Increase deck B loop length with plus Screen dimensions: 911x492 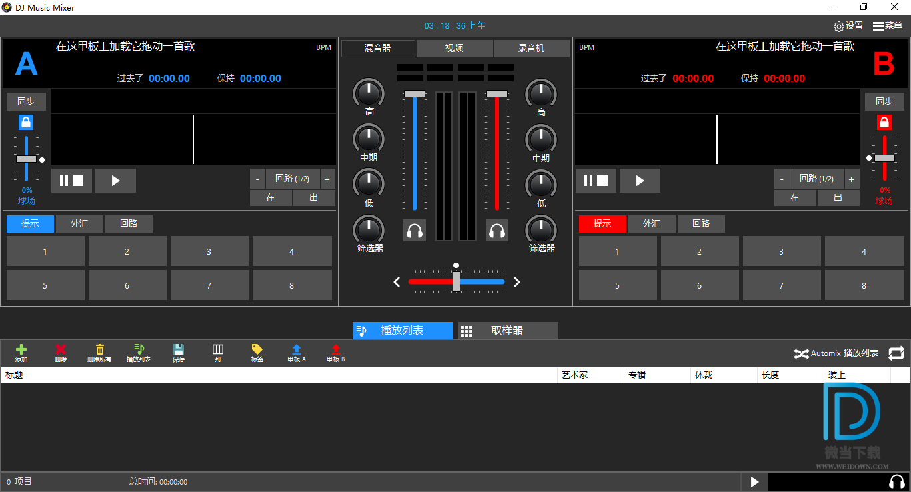[851, 179]
